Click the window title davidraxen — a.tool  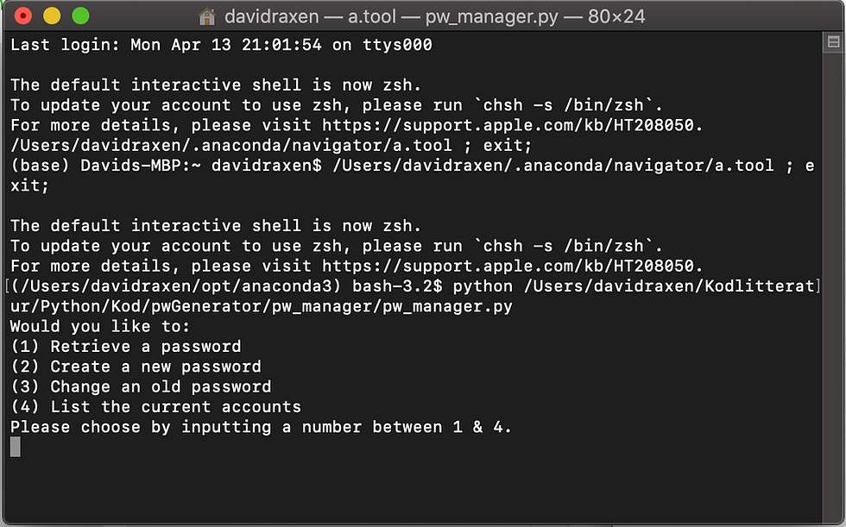pos(310,16)
